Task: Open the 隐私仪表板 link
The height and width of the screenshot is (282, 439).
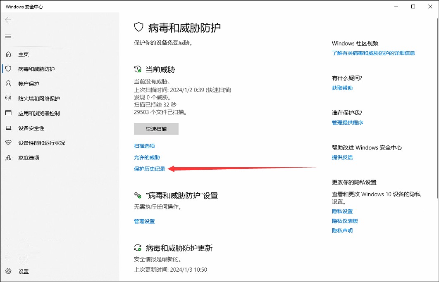Action: [345, 221]
